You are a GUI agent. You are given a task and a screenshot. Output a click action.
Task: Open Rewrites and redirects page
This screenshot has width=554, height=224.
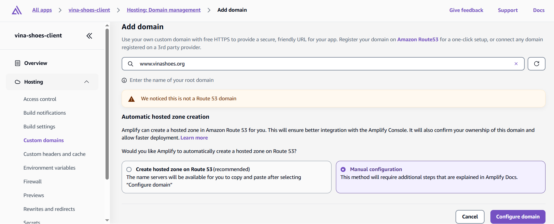click(49, 209)
